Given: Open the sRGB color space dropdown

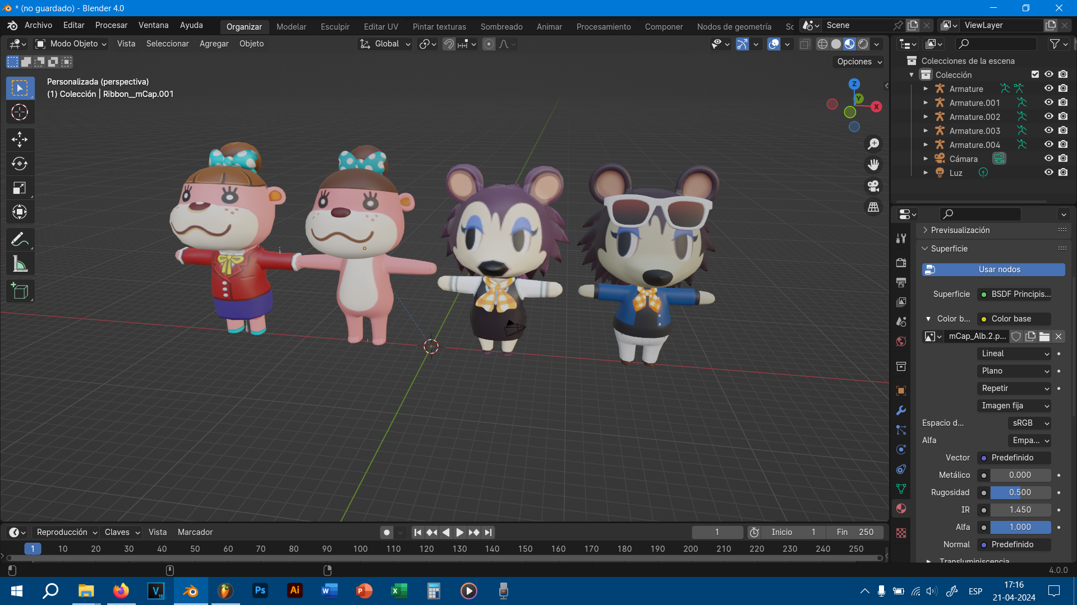Looking at the screenshot, I should pyautogui.click(x=1030, y=423).
